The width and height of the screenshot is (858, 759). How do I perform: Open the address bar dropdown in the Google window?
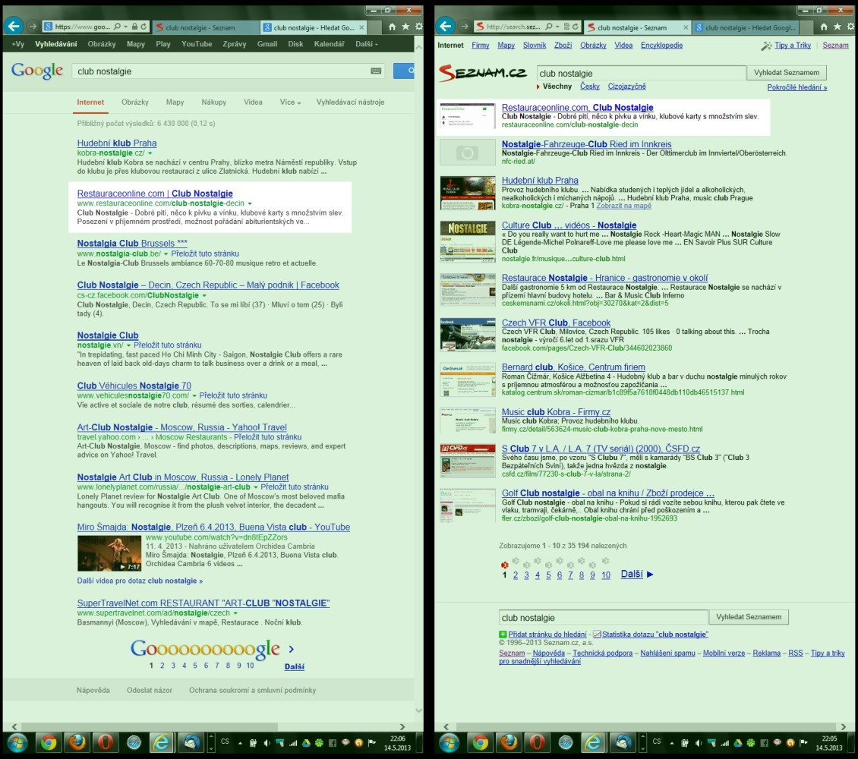coord(125,27)
